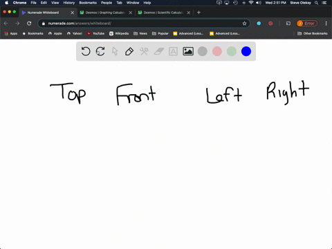Select the pointer selection tool
The image size is (332, 249).
[x=115, y=51]
